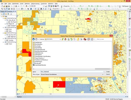Viewport: 131px width, 100px height.
Task: Toggle the Ocean layer checkbox
Action: coord(7,44)
